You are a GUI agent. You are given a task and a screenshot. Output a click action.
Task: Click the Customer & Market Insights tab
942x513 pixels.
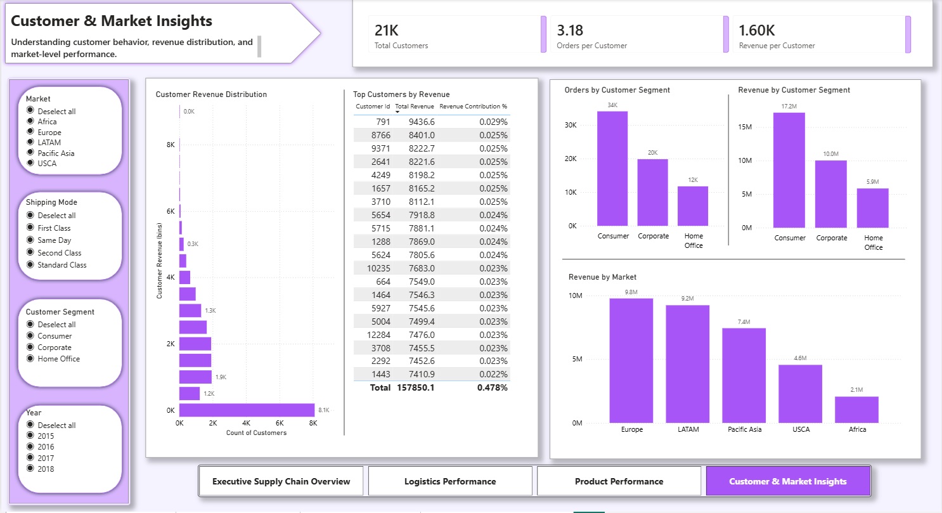click(788, 481)
